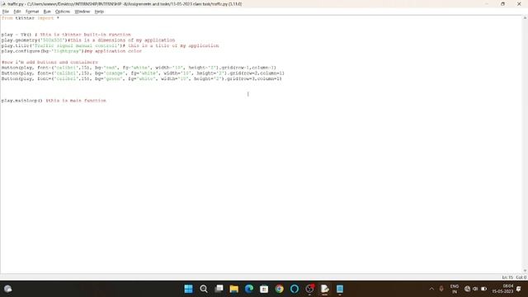Click the play.mainloop() line
This screenshot has height=297, width=528.
pyautogui.click(x=54, y=101)
